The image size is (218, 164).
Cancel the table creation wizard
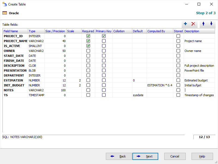click(x=175, y=156)
